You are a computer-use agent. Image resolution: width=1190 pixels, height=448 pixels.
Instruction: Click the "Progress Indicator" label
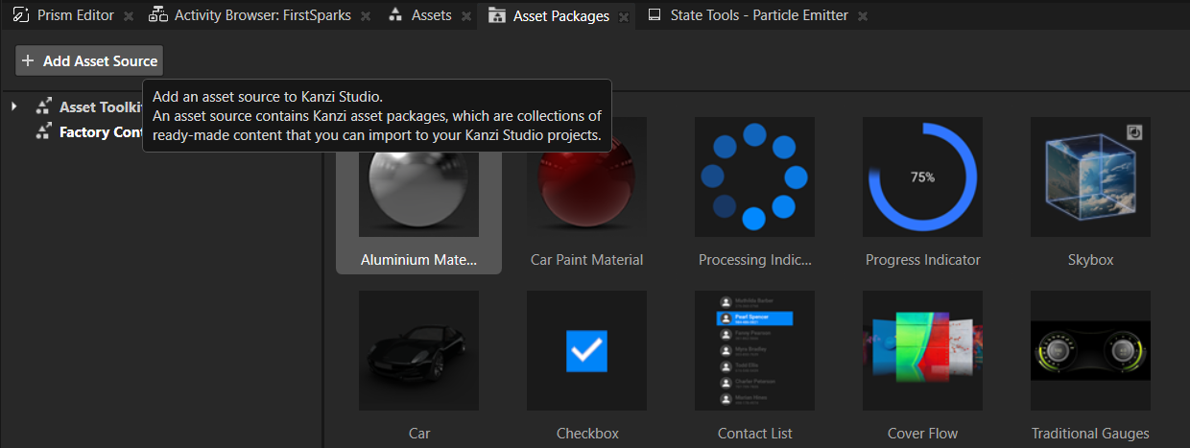point(922,260)
